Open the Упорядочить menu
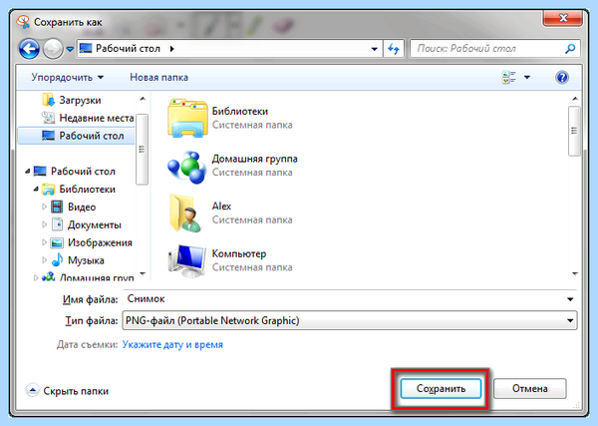The height and width of the screenshot is (426, 598). (x=68, y=78)
